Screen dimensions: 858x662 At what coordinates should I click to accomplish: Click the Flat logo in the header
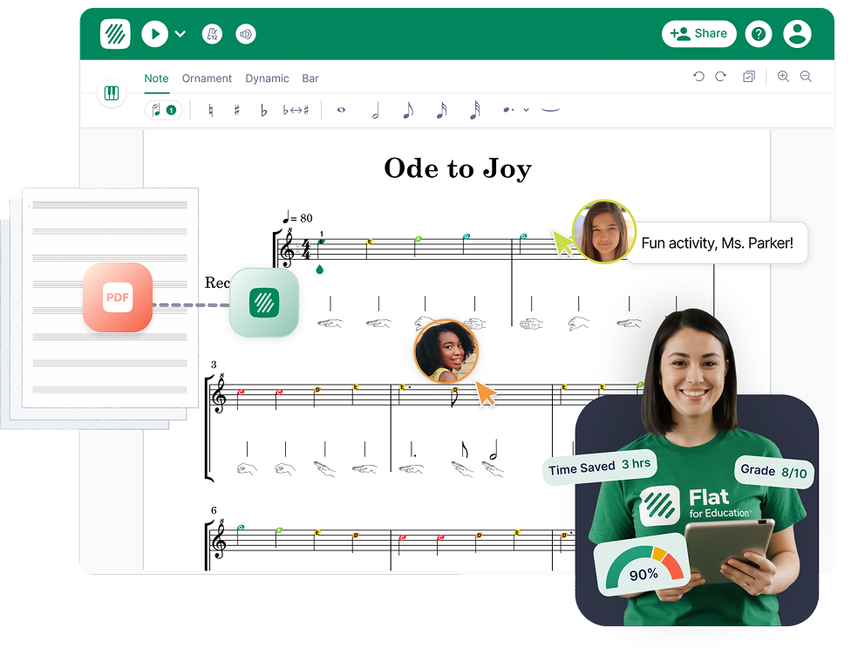(115, 34)
